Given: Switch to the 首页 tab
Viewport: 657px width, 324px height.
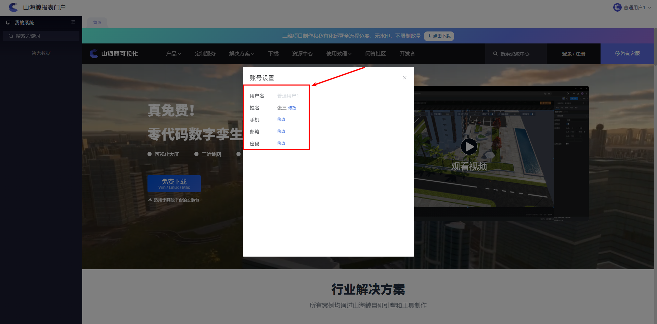Looking at the screenshot, I should (97, 23).
